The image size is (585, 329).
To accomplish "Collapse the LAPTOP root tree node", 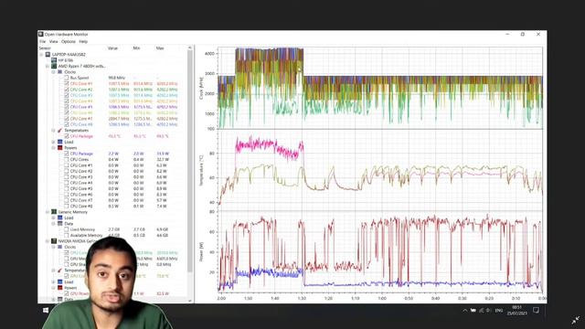I will 41,55.
